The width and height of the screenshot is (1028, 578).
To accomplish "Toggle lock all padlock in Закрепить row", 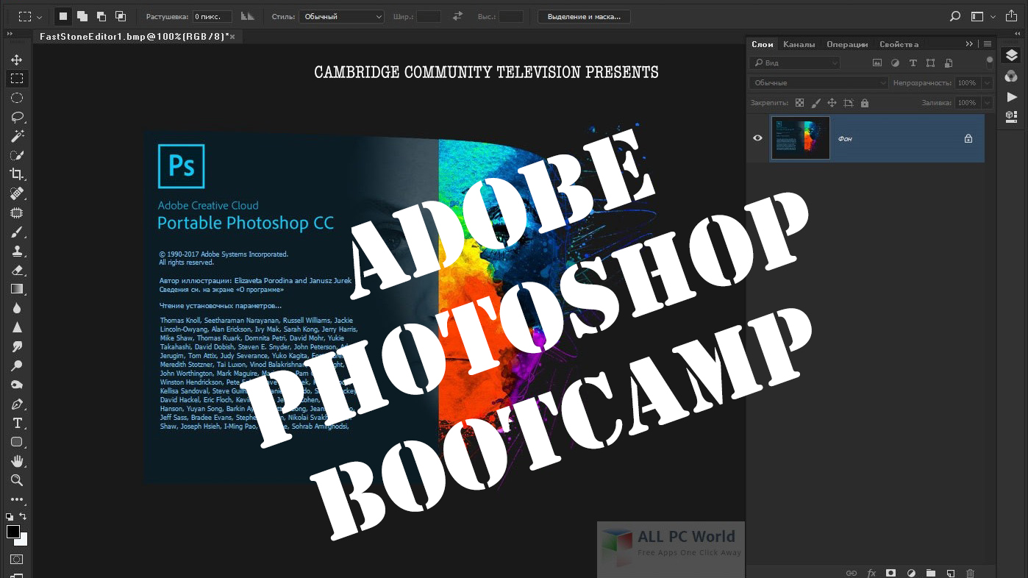I will (x=865, y=103).
